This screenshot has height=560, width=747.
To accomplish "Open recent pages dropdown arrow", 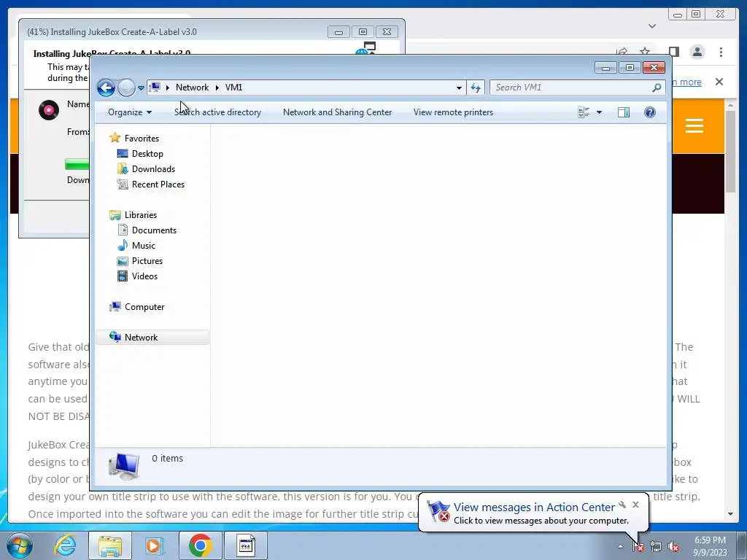I will click(141, 88).
